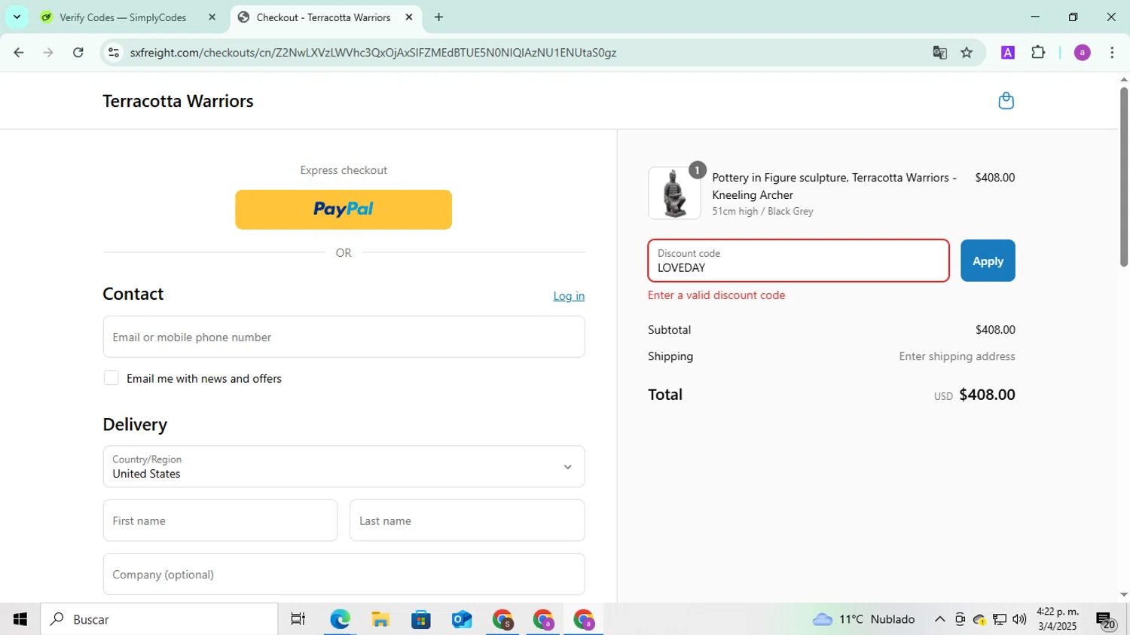Click the Chrome back arrow
Image resolution: width=1130 pixels, height=635 pixels.
[19, 53]
